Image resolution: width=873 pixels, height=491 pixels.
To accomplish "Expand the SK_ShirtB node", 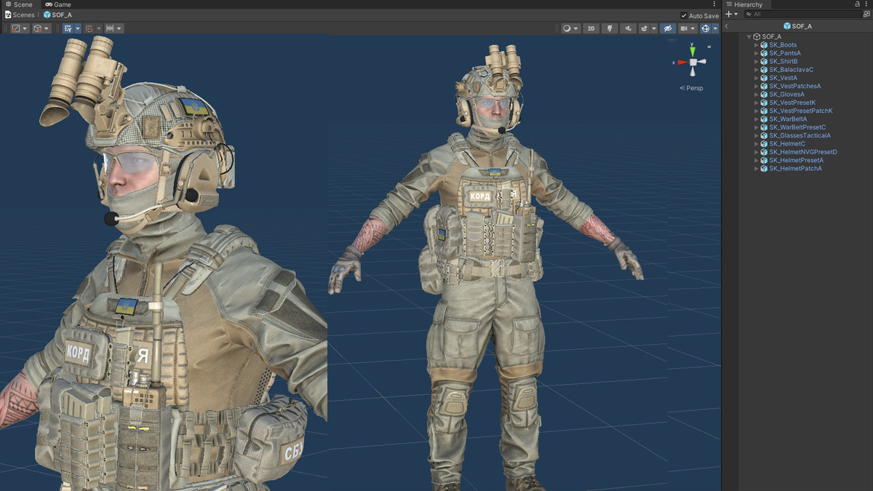I will point(757,61).
